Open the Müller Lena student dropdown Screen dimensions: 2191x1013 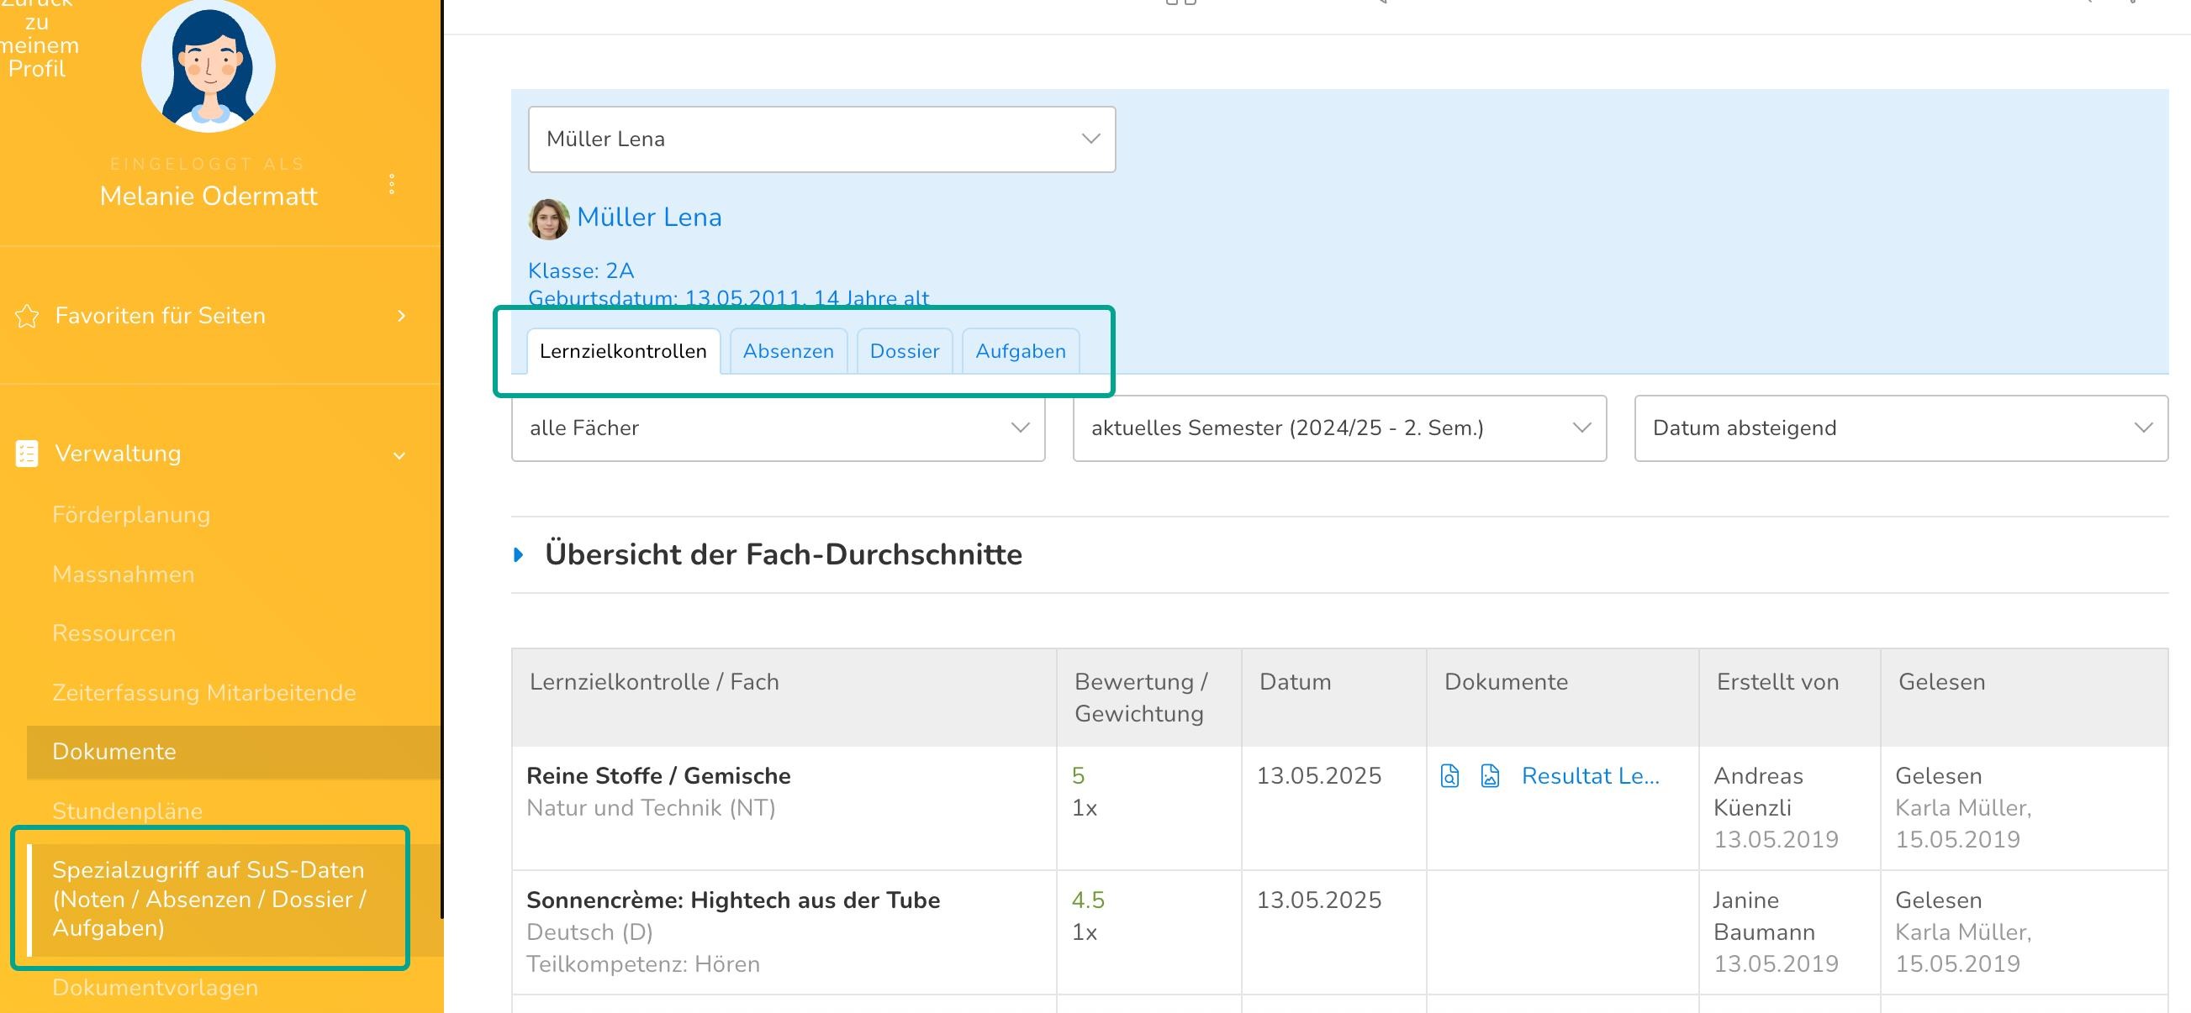(x=821, y=139)
